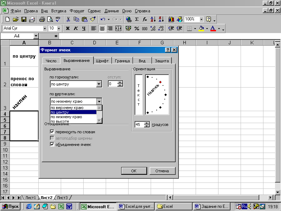Open the Формат menu
Image resolution: width=281 pixels, height=211 pixels.
click(77, 11)
